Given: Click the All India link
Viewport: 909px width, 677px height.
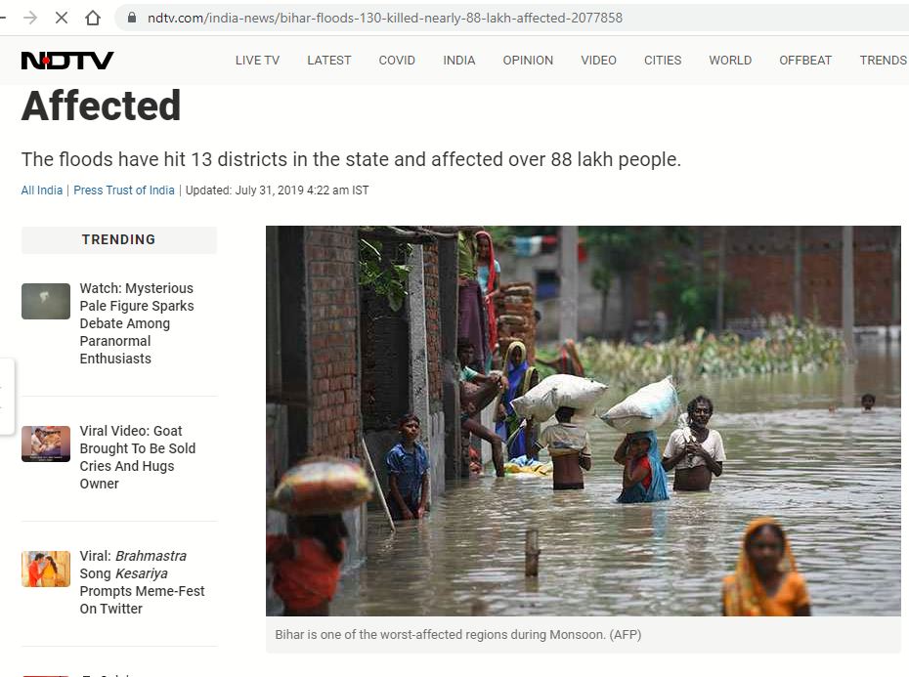Looking at the screenshot, I should coord(42,190).
